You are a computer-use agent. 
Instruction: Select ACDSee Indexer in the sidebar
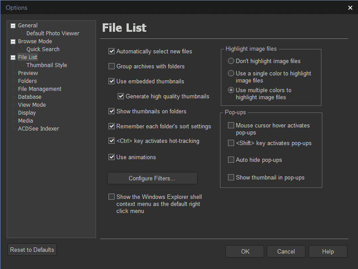38,129
